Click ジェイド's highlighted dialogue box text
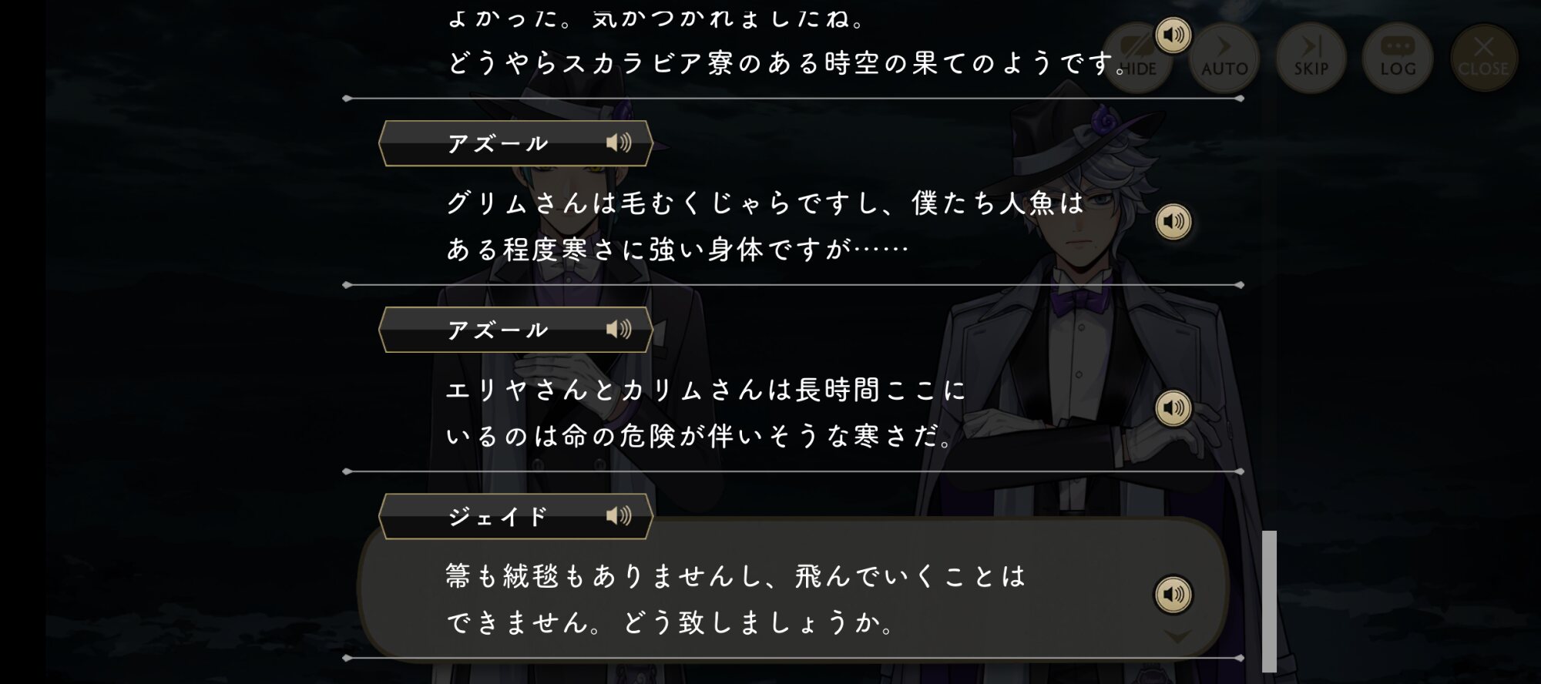 (736, 598)
